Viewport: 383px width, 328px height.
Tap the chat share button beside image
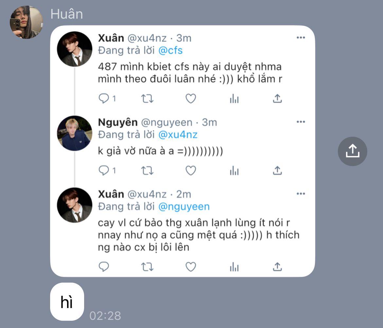click(x=352, y=151)
